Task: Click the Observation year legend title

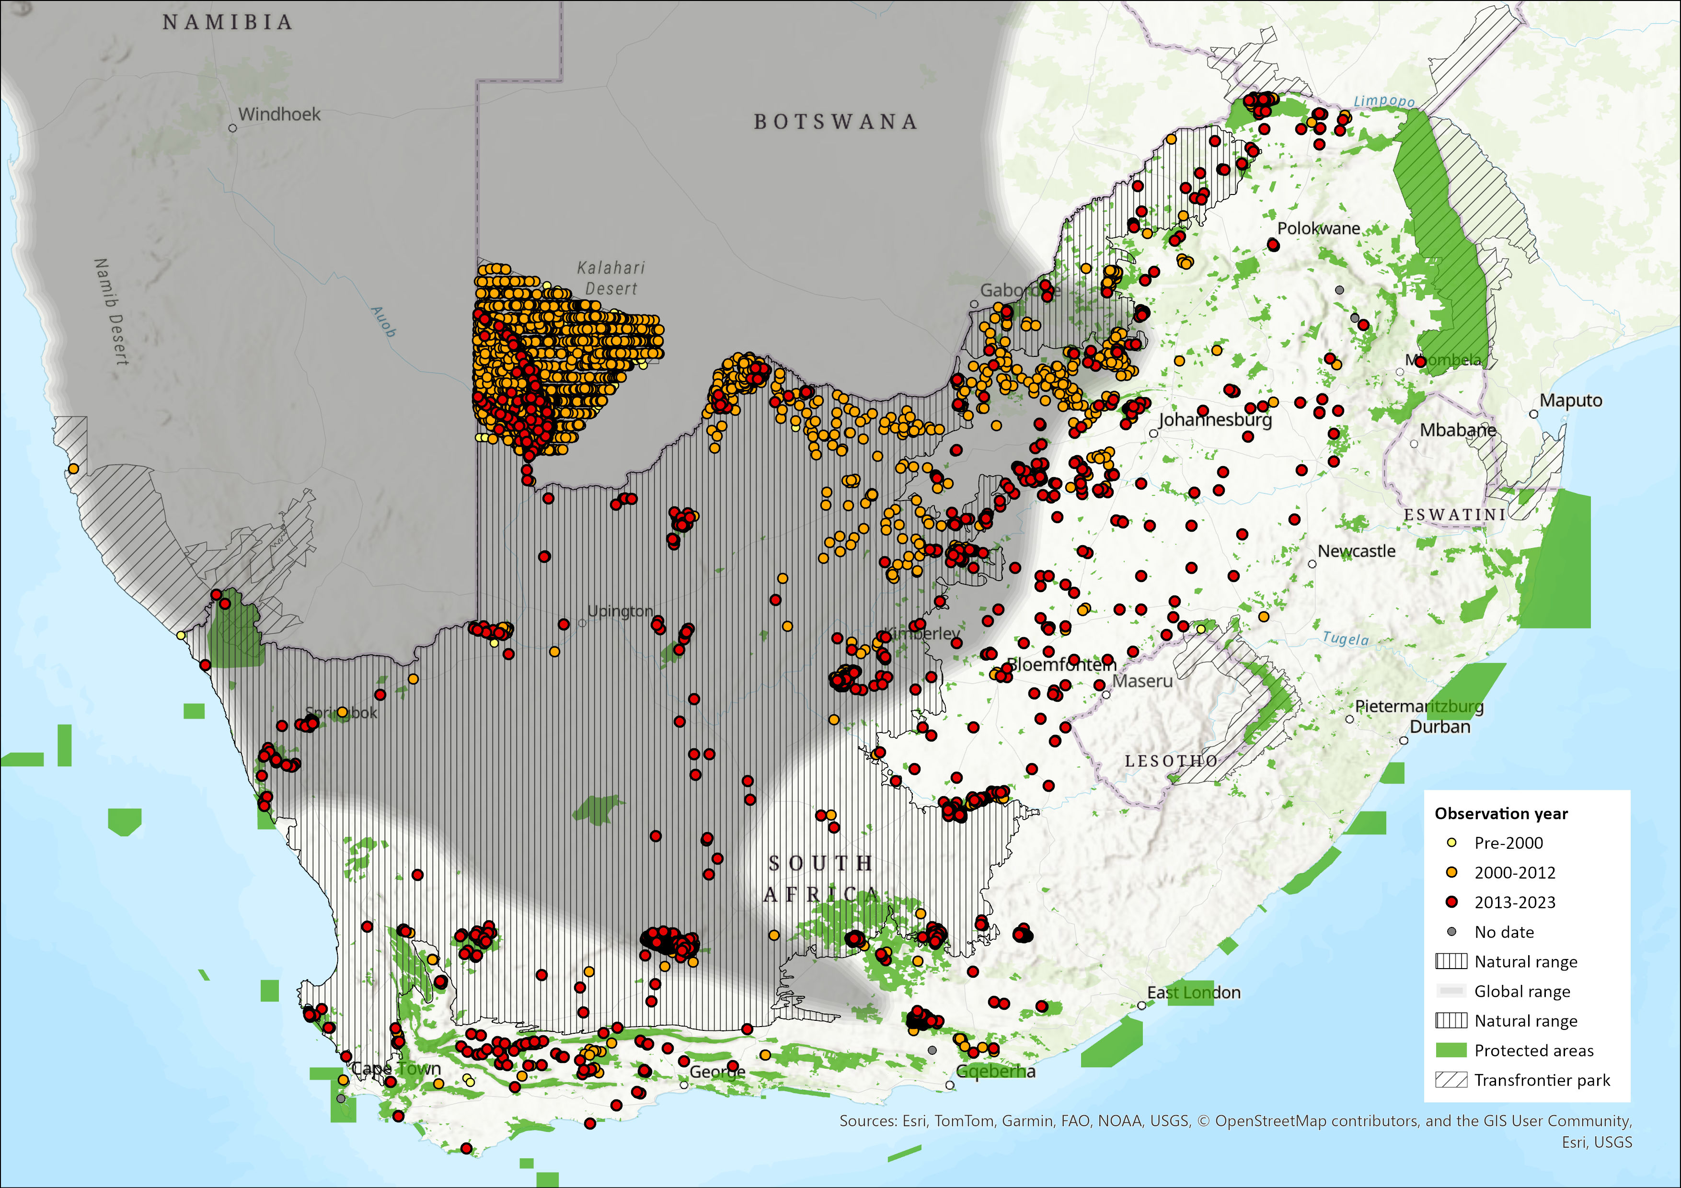Action: click(x=1501, y=813)
